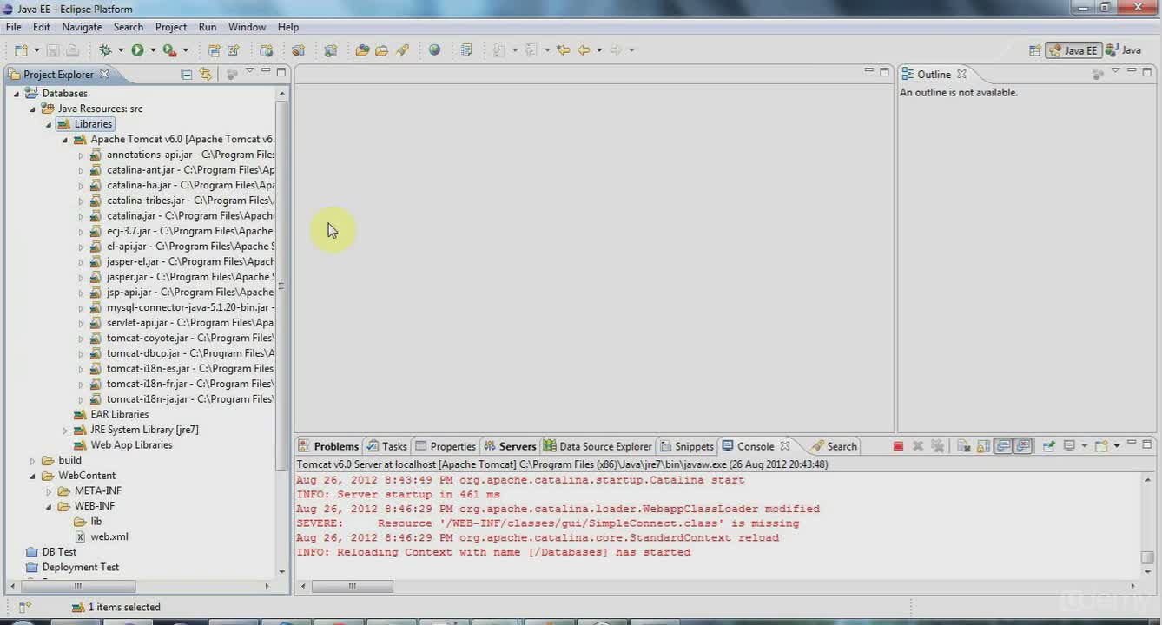Image resolution: width=1162 pixels, height=625 pixels.
Task: Toggle Show Console on standard error change
Action: [x=1023, y=446]
